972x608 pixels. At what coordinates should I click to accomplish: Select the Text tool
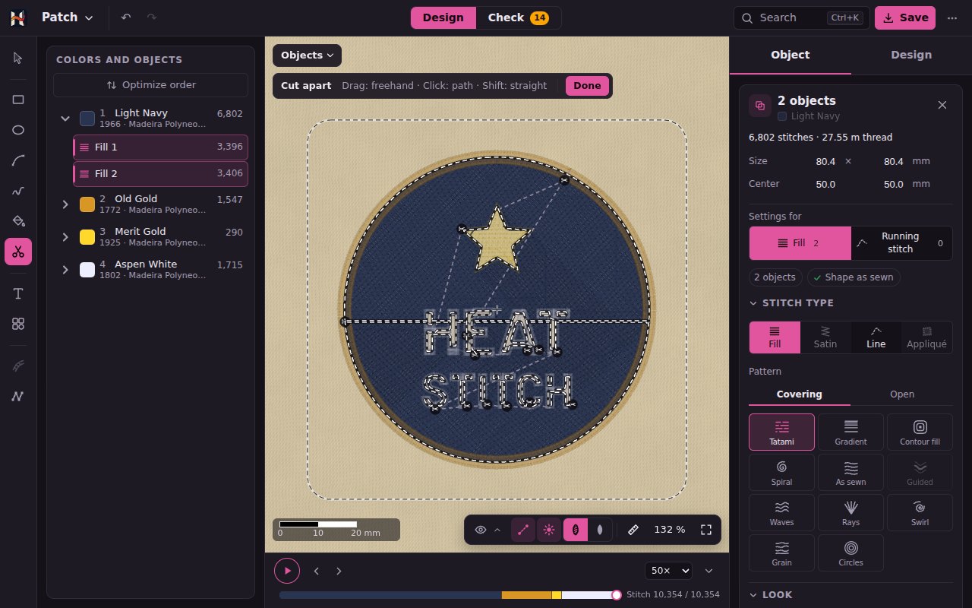[x=18, y=293]
